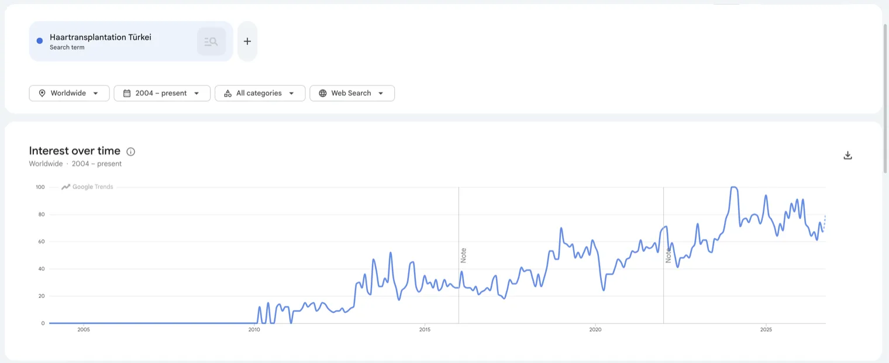Click the 2015 x-axis label
Viewport: 889px width, 363px height.
coord(425,330)
